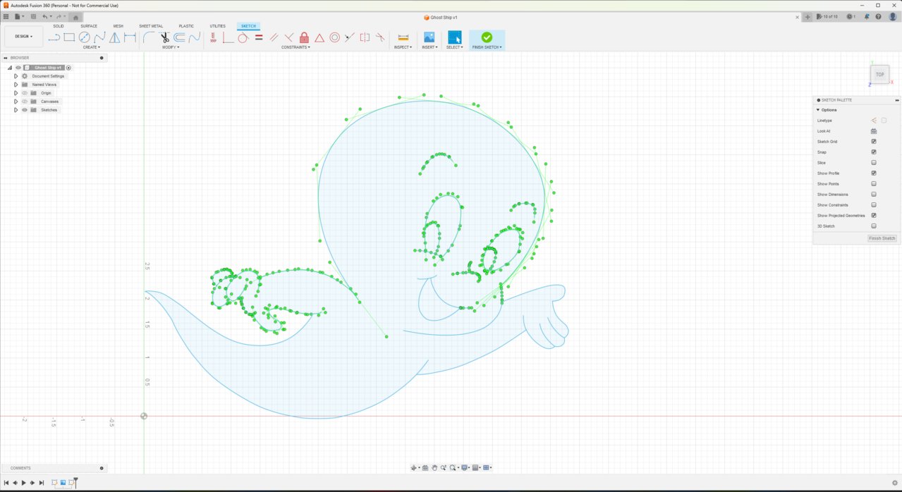Expand the Sketches folder node
Image resolution: width=902 pixels, height=492 pixels.
point(16,110)
